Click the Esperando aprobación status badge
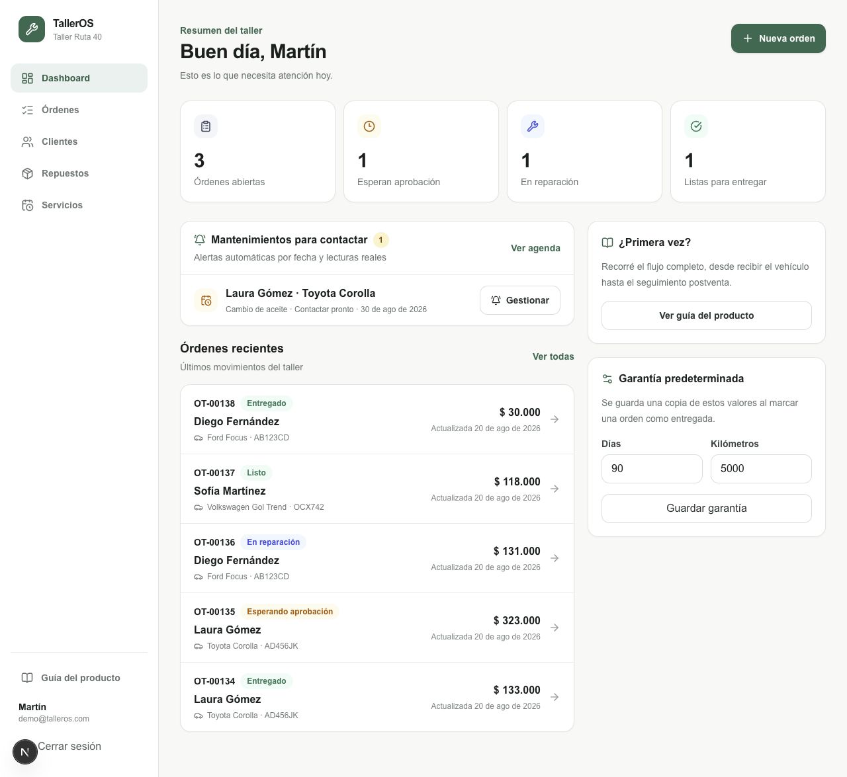This screenshot has width=847, height=777. 290,612
